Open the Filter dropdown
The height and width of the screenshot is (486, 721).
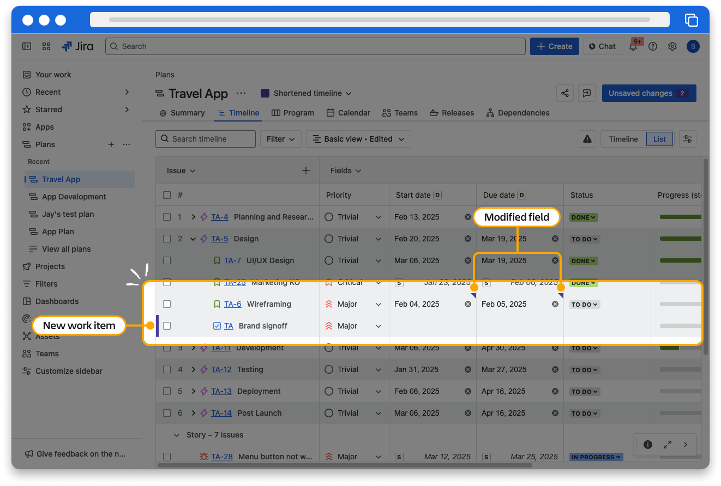coord(281,139)
